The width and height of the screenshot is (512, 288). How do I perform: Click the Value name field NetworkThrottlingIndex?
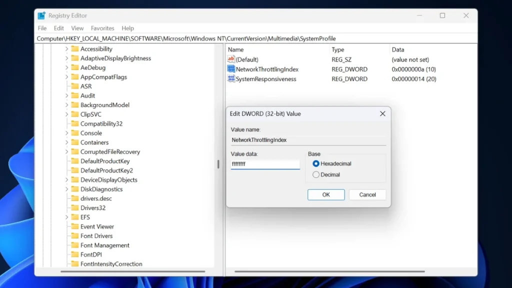coord(308,140)
